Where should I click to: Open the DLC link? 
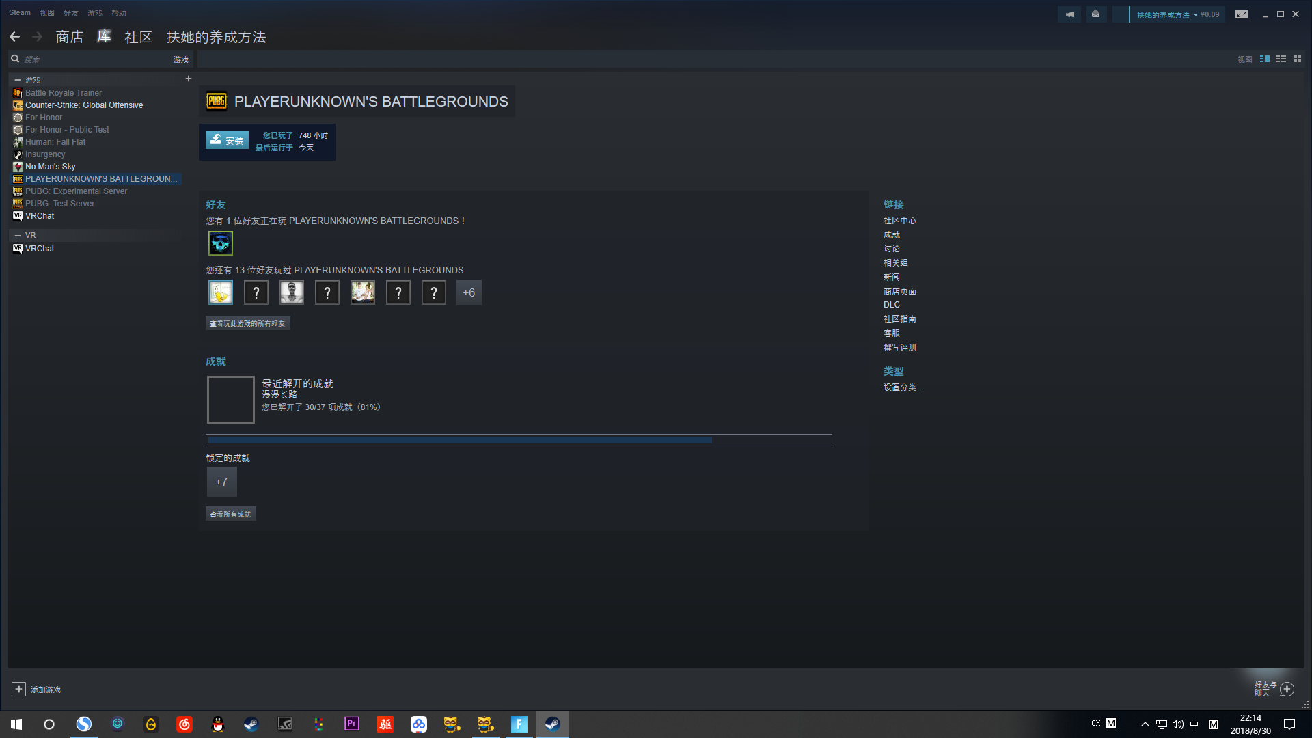coord(892,305)
